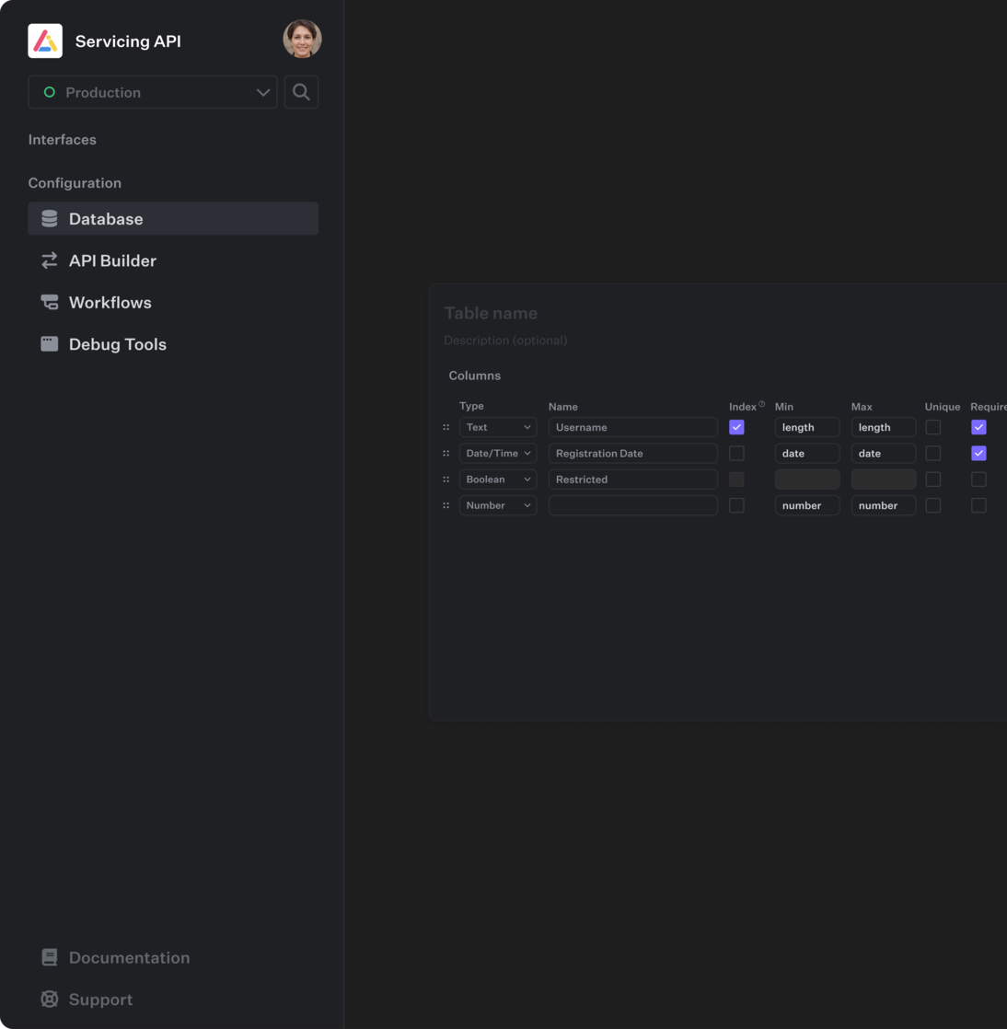Enable the Unique checkbox for Registration Date

(x=933, y=453)
